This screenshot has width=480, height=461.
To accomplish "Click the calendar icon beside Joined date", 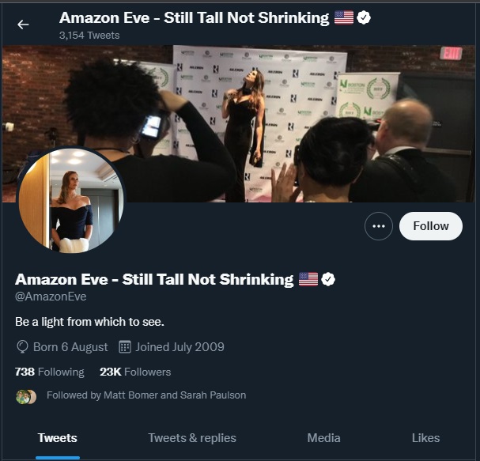I will click(125, 347).
